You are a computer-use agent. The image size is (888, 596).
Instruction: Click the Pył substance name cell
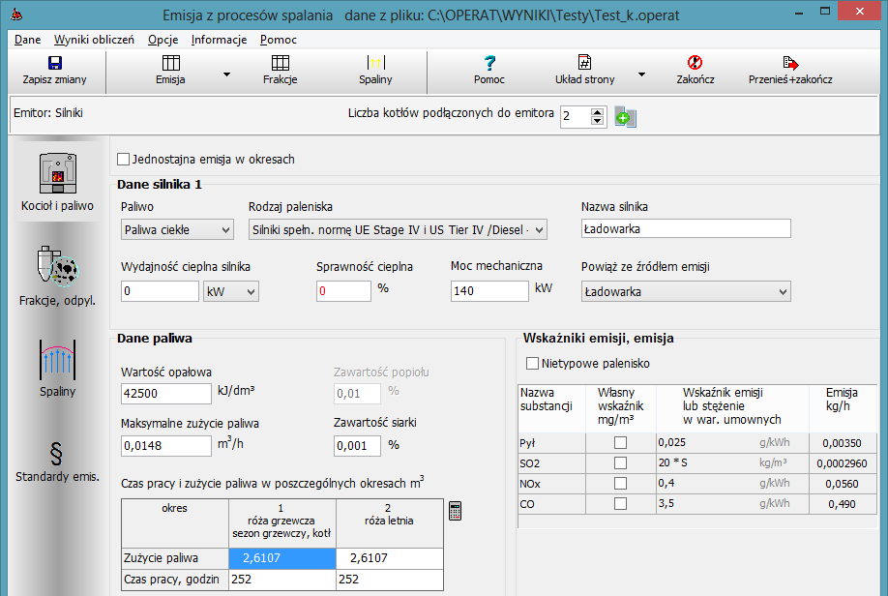coord(551,443)
